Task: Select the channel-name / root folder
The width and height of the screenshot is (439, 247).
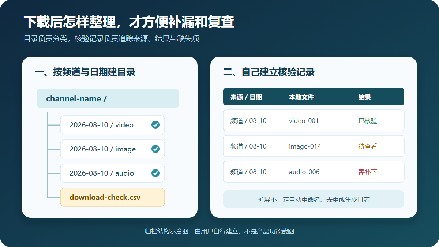Action: (108, 98)
